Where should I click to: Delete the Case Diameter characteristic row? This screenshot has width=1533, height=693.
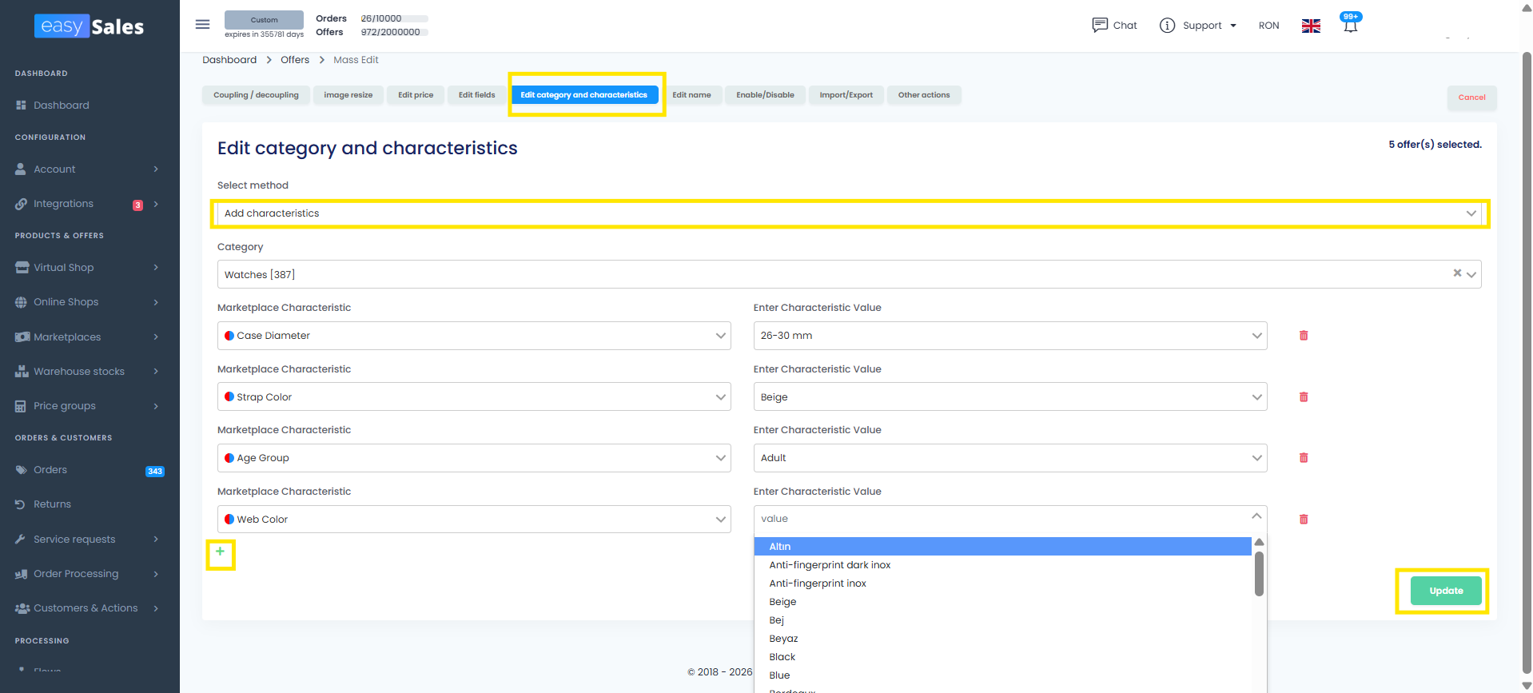pos(1304,336)
